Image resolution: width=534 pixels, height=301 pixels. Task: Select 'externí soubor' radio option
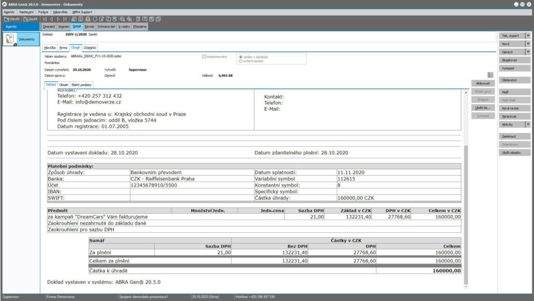click(x=241, y=61)
